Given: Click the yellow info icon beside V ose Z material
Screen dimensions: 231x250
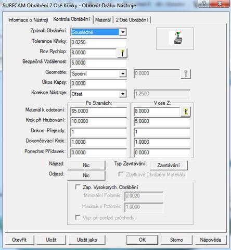Looking at the screenshot, I should point(186,111).
